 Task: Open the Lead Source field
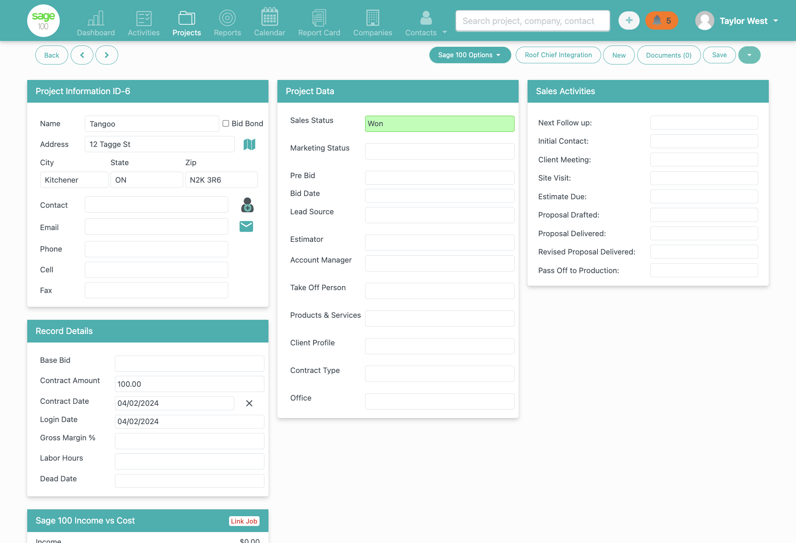click(440, 215)
